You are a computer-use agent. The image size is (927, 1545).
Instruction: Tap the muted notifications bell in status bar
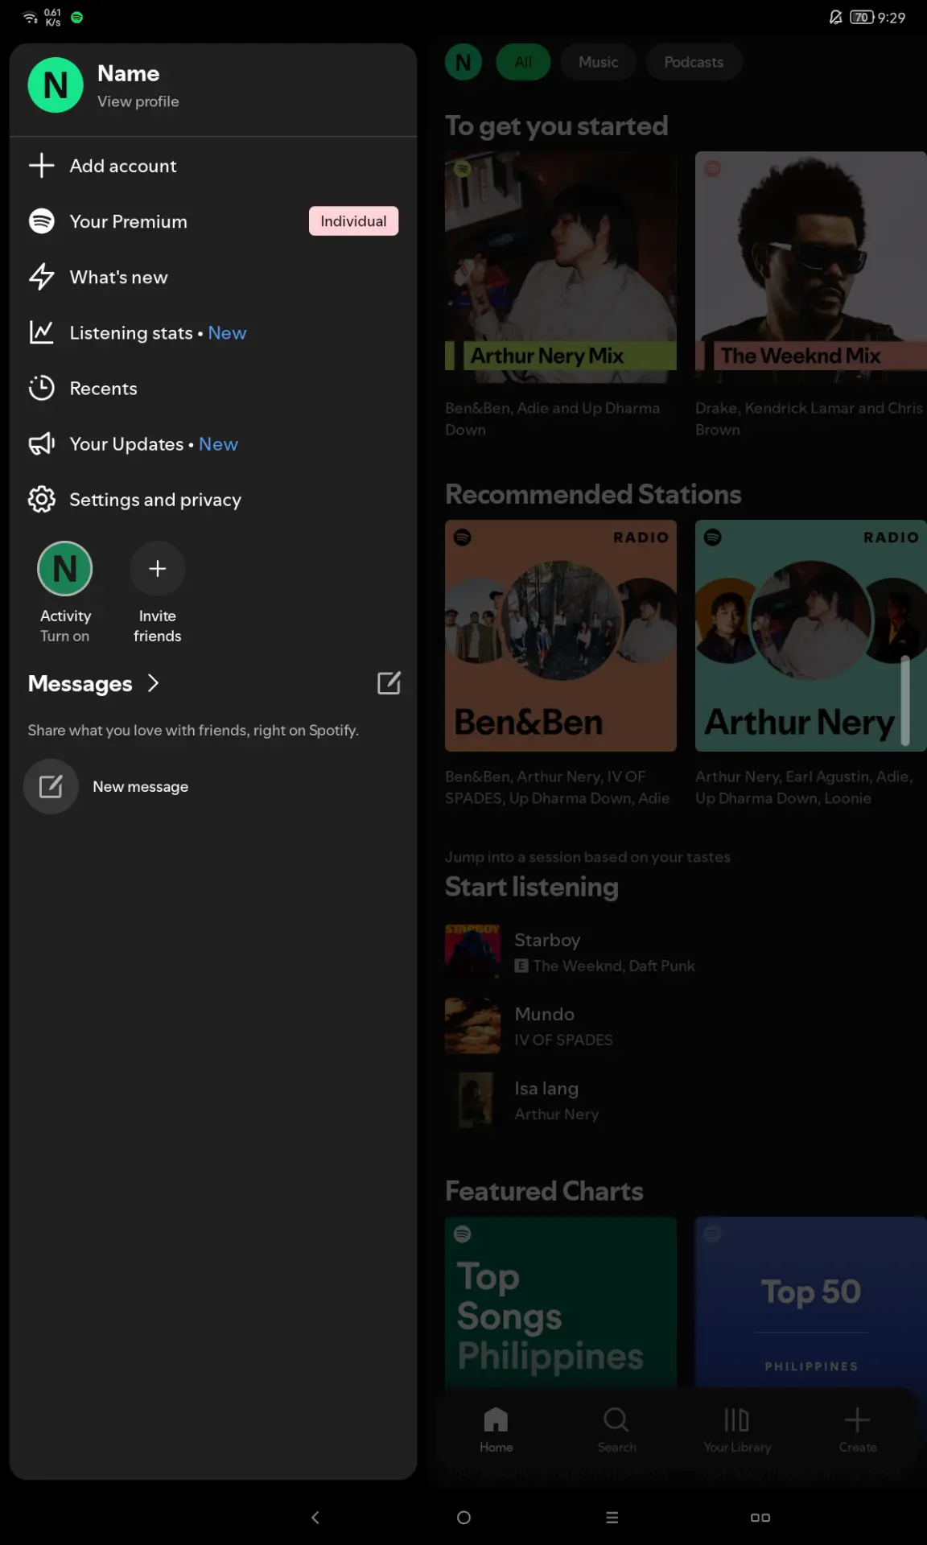pyautogui.click(x=836, y=18)
